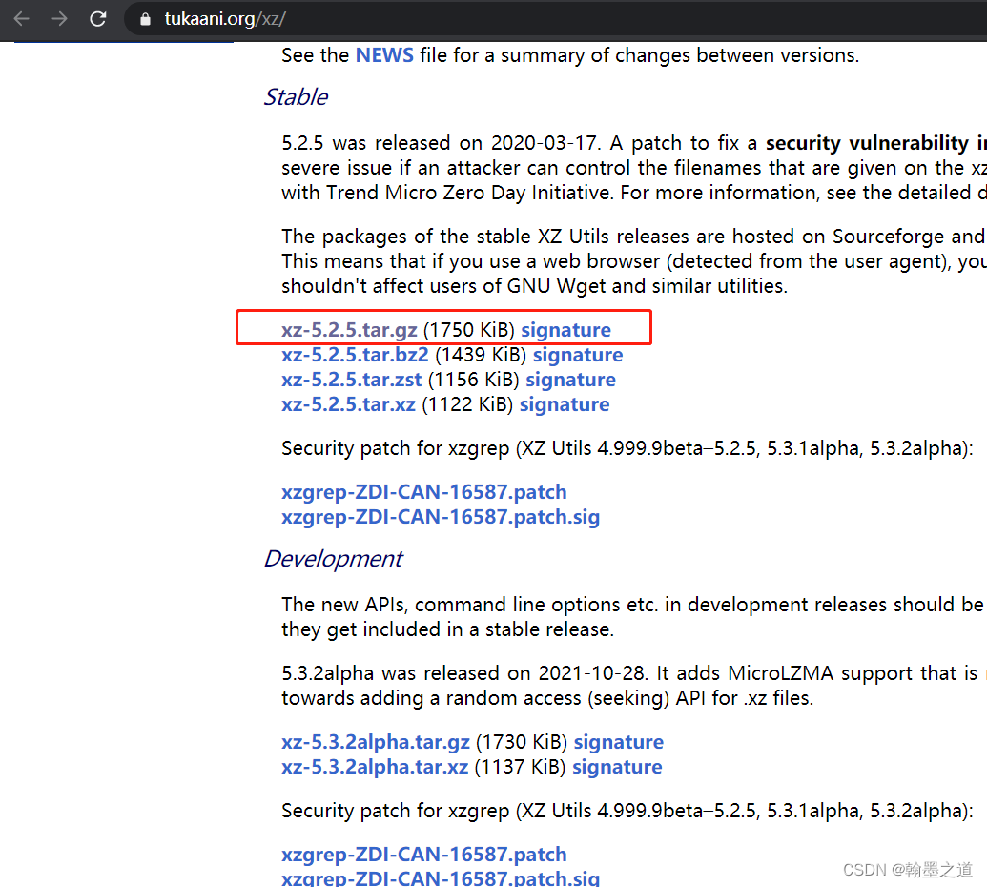Screen dimensions: 987x887
Task: Click the browser back arrow
Action: (21, 19)
